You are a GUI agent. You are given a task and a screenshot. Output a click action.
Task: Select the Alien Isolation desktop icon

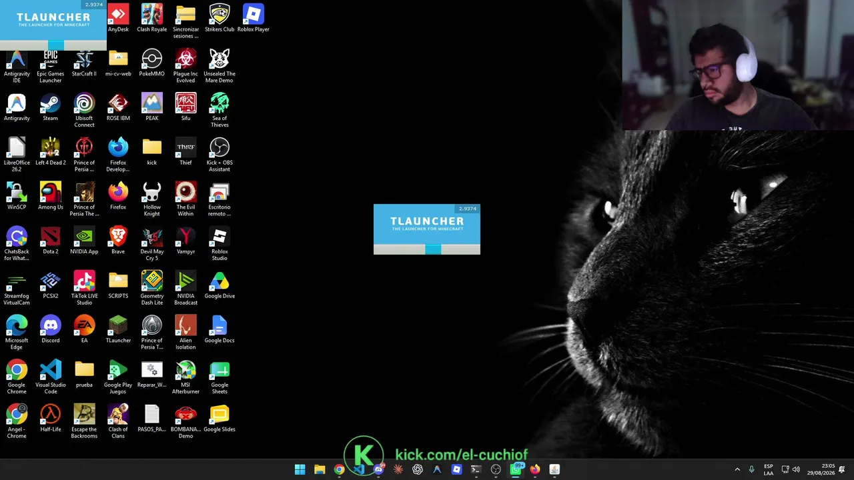(x=185, y=333)
